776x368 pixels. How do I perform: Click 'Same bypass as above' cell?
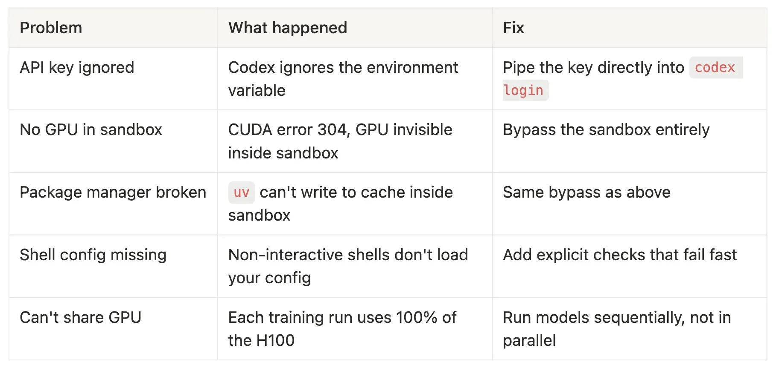pos(586,193)
